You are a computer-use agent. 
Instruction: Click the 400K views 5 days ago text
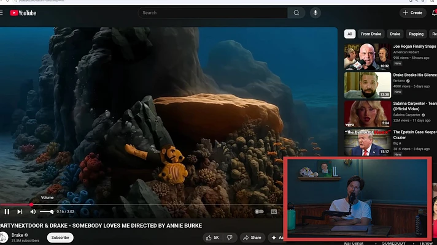click(411, 86)
